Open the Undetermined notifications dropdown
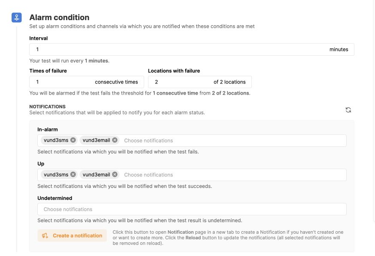The image size is (375, 256). click(192, 209)
